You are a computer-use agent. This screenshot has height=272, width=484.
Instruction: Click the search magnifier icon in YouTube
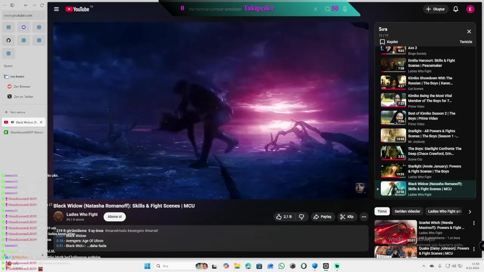(327, 9)
